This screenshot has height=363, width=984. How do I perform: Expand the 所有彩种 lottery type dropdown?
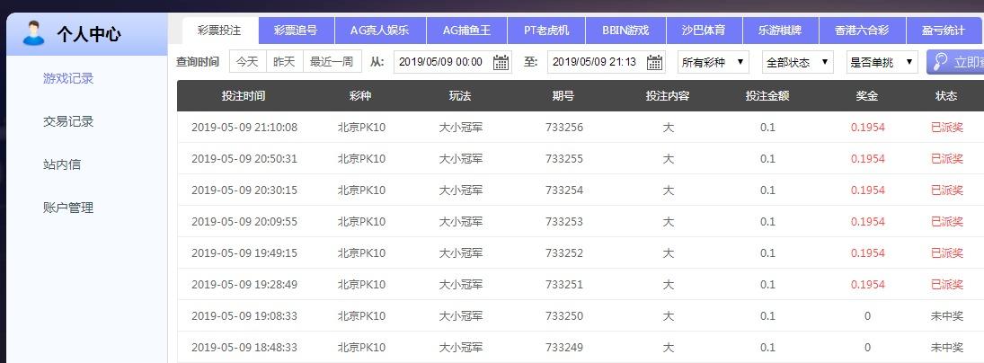point(713,62)
